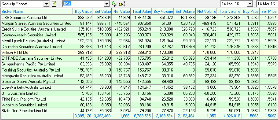Click Deutsche sell value 181,413
The height and width of the screenshot is (120, 278).
pos(104,47)
